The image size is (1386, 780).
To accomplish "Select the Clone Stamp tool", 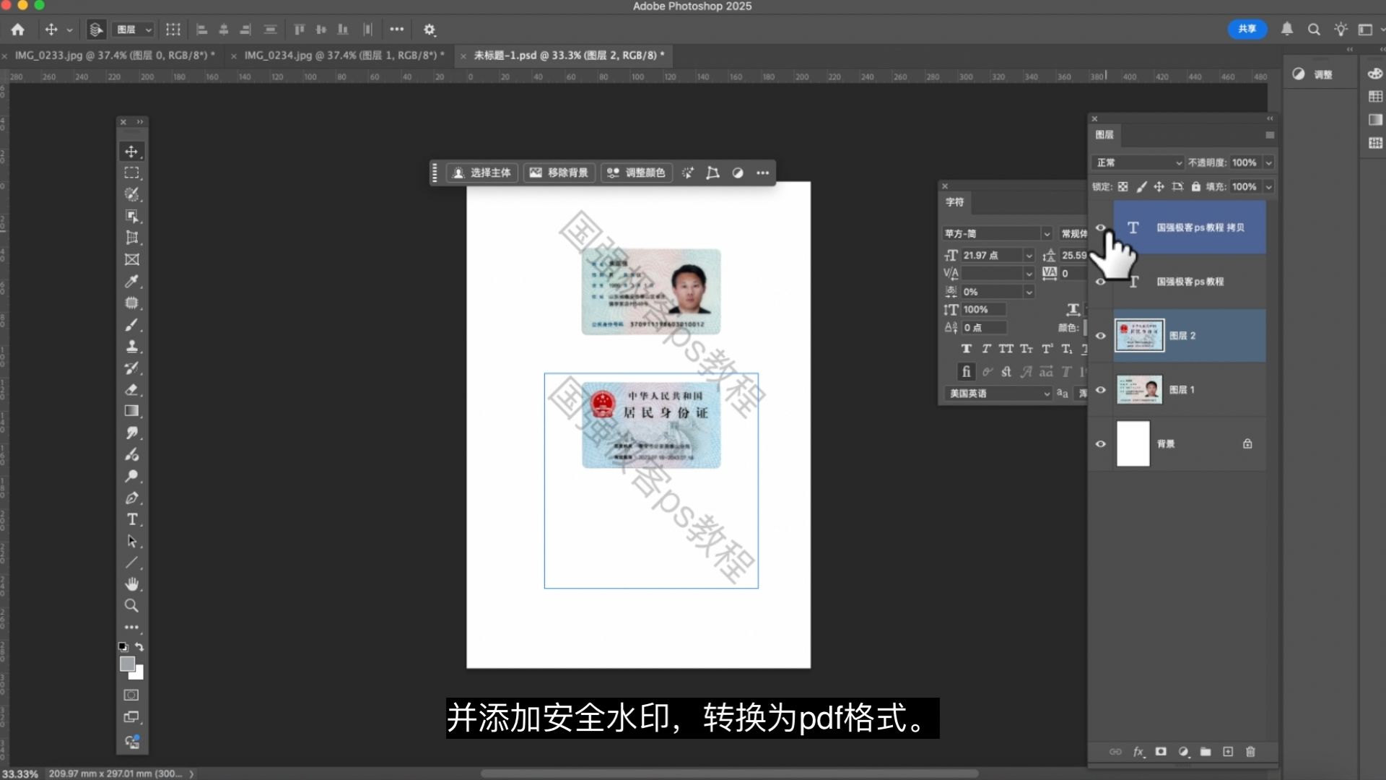I will 131,347.
